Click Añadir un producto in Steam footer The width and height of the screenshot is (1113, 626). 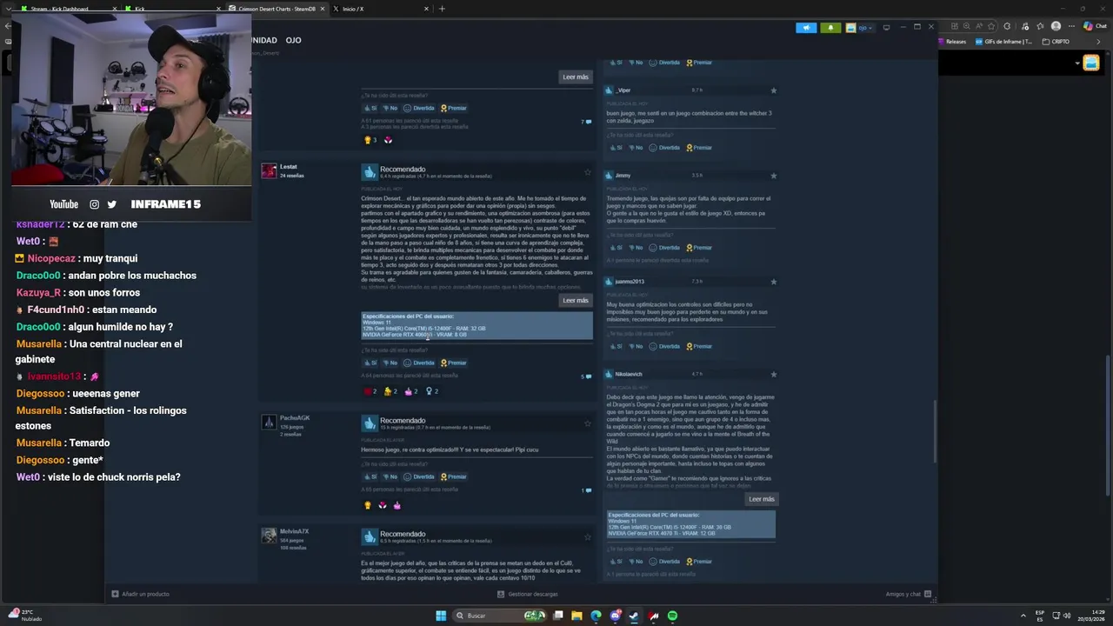140,594
